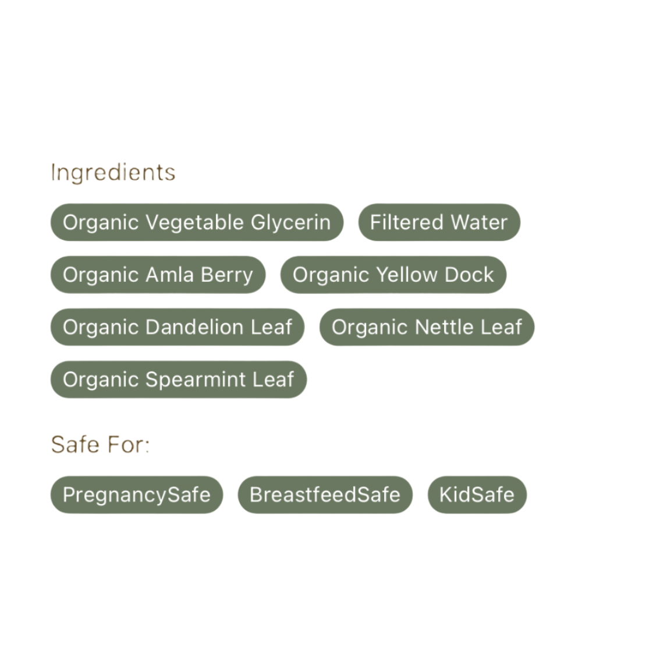Viewport: 660px width, 660px height.
Task: Open the Organic Spearmint Leaf tag
Action: [178, 379]
